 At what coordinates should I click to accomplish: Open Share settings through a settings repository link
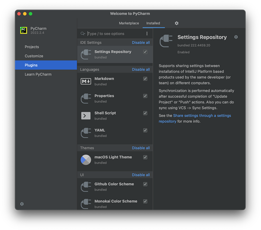pyautogui.click(x=195, y=119)
